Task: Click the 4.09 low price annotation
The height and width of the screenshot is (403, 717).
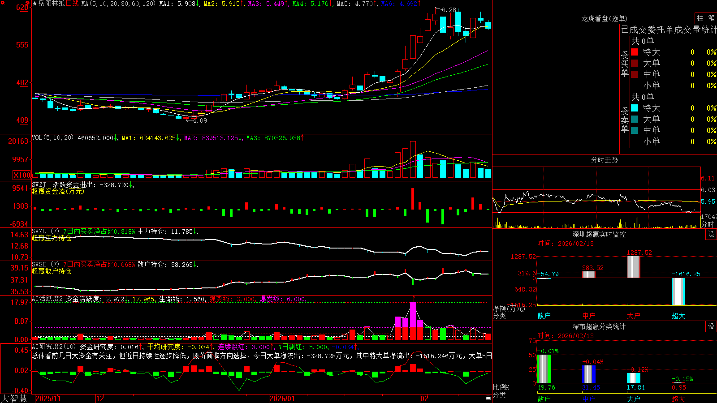Action: click(x=200, y=120)
